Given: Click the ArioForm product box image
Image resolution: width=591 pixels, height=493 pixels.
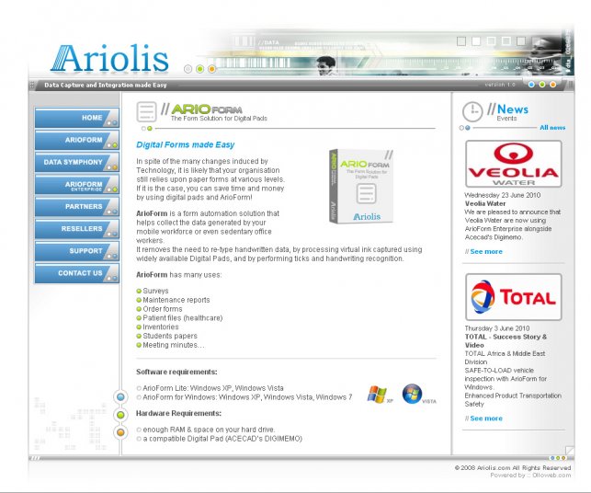Looking at the screenshot, I should (x=361, y=186).
